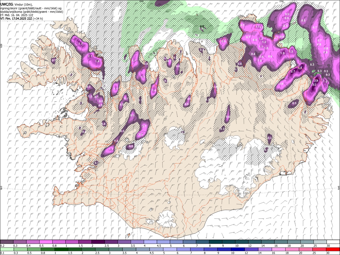
Task: Click the '2.1' snowfall value label
Action: click(x=90, y=56)
